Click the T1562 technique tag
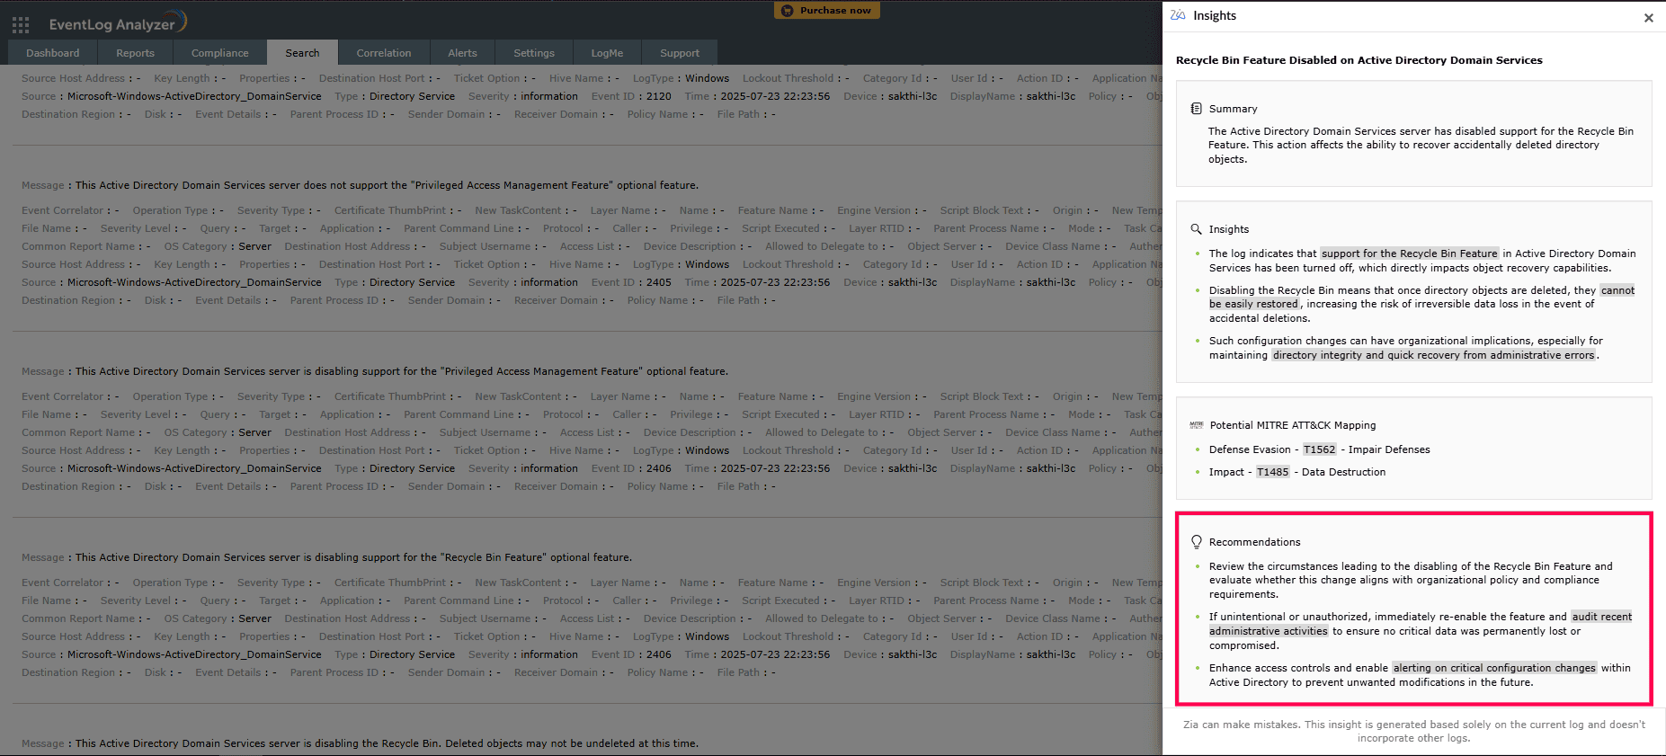The height and width of the screenshot is (756, 1666). pos(1320,449)
